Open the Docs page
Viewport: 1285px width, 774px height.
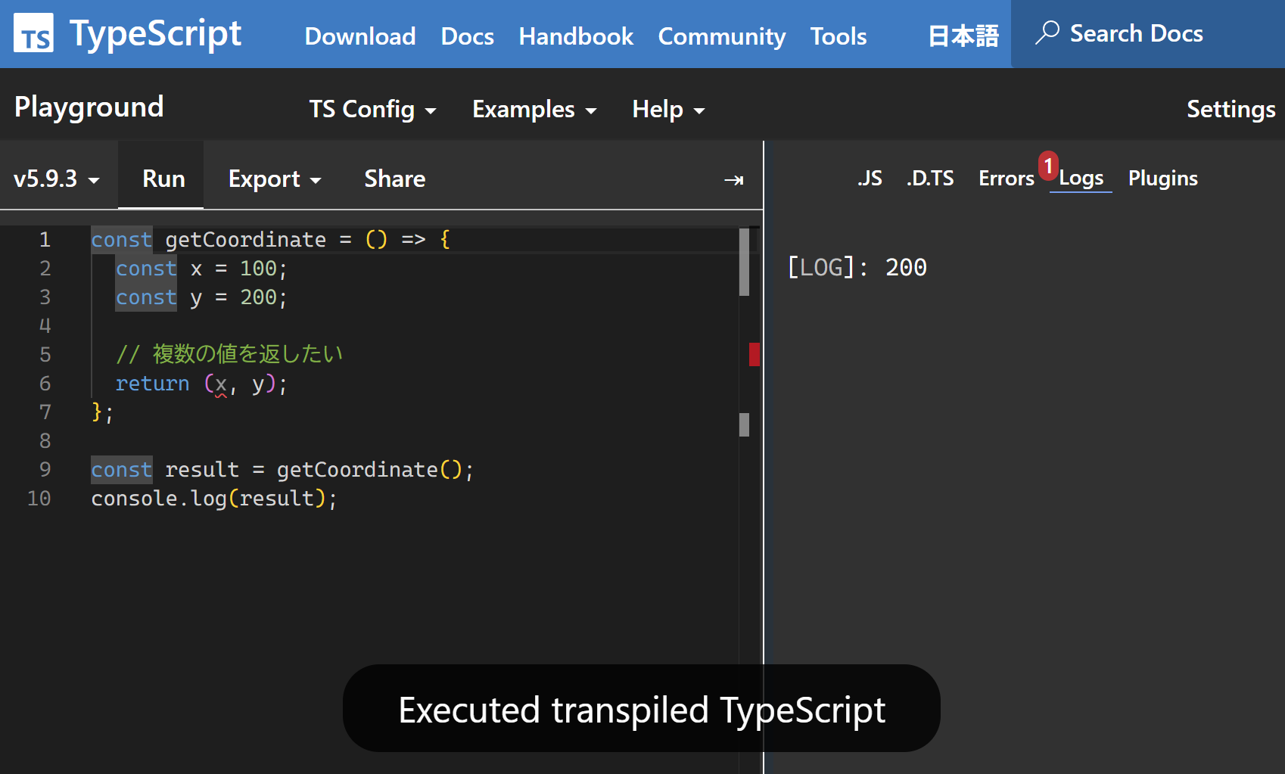(468, 36)
